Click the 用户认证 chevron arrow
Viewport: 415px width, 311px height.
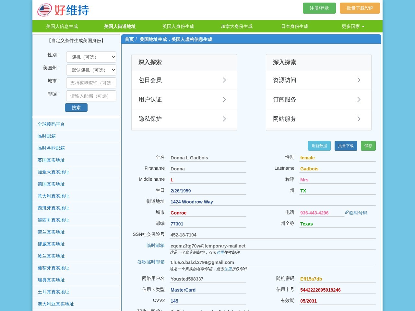click(x=224, y=99)
